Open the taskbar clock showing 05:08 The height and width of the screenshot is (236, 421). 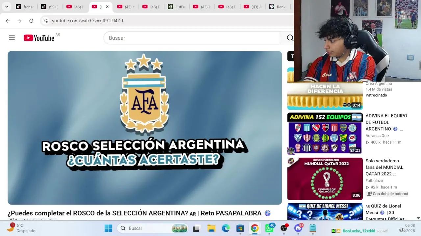tap(407, 228)
